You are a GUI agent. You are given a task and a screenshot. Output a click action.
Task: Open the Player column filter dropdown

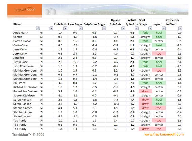(38, 28)
